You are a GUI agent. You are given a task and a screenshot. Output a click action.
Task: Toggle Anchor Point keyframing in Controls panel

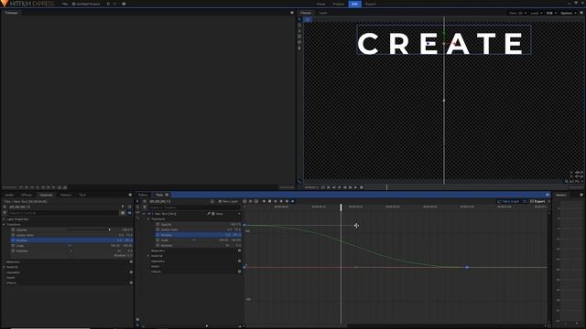13,235
